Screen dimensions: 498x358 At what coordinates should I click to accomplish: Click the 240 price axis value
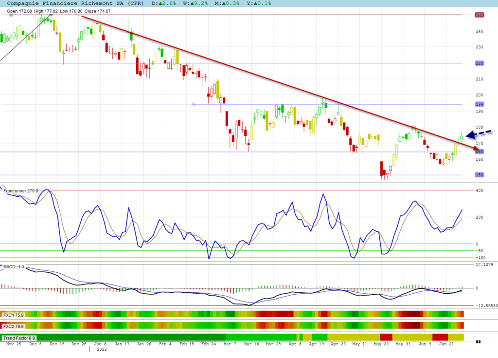tap(479, 31)
